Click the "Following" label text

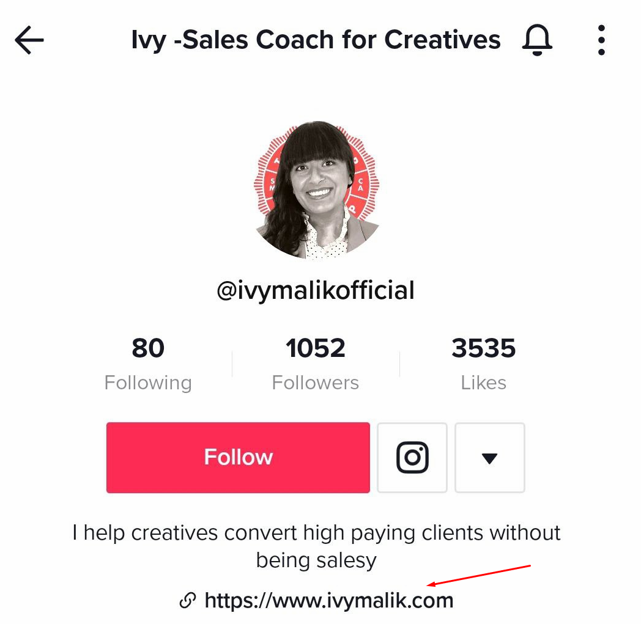(148, 383)
